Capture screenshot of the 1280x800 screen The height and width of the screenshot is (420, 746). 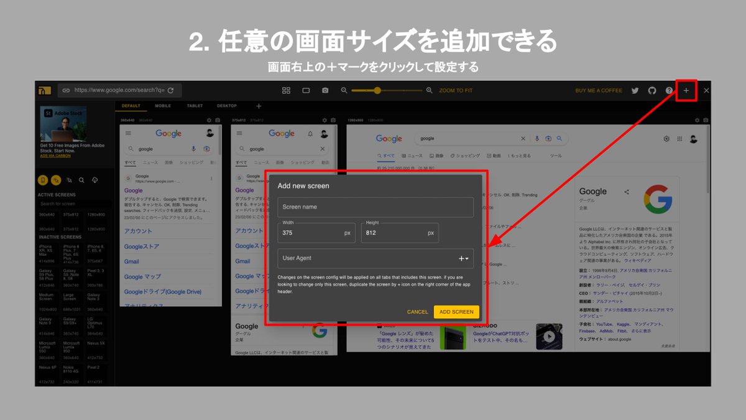tap(706, 120)
